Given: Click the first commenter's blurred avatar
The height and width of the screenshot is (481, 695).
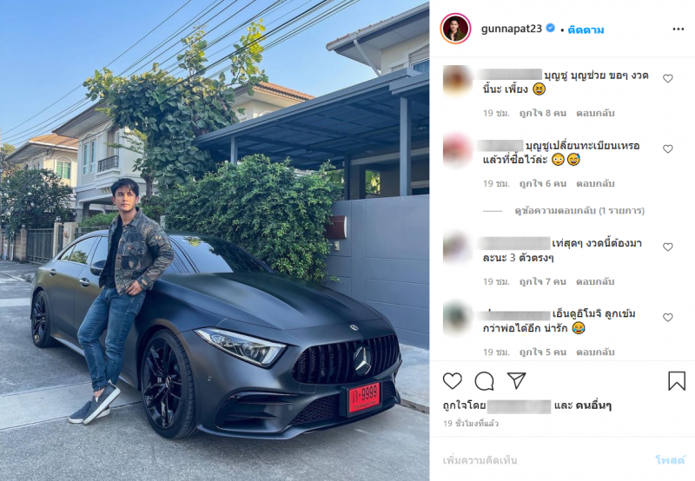Looking at the screenshot, I should (x=458, y=80).
